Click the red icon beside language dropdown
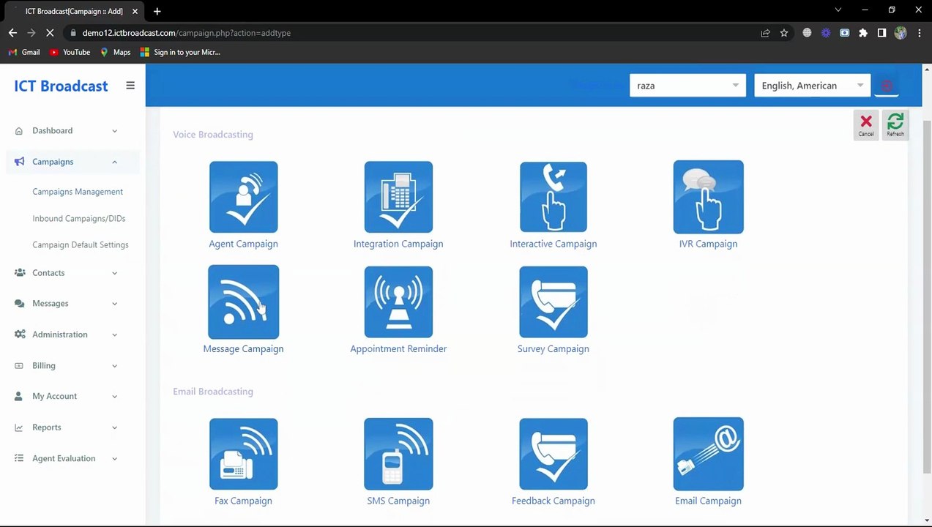 point(887,86)
